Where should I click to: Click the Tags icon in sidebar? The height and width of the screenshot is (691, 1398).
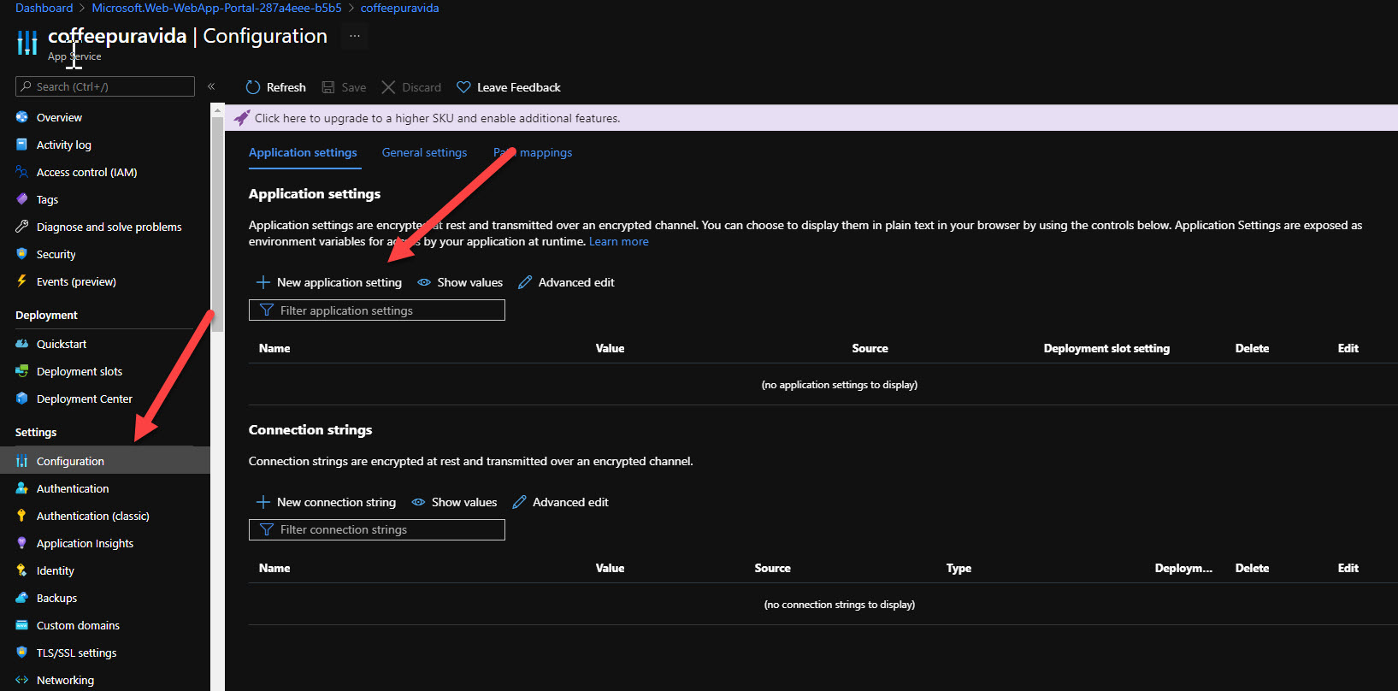pyautogui.click(x=22, y=199)
